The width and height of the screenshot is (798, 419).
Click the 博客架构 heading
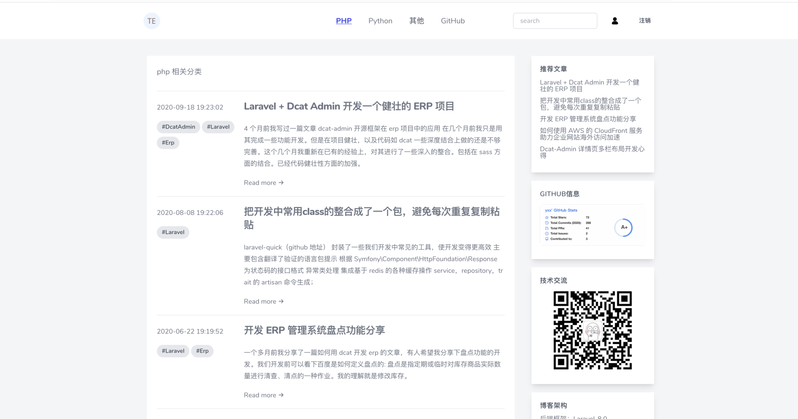(553, 405)
